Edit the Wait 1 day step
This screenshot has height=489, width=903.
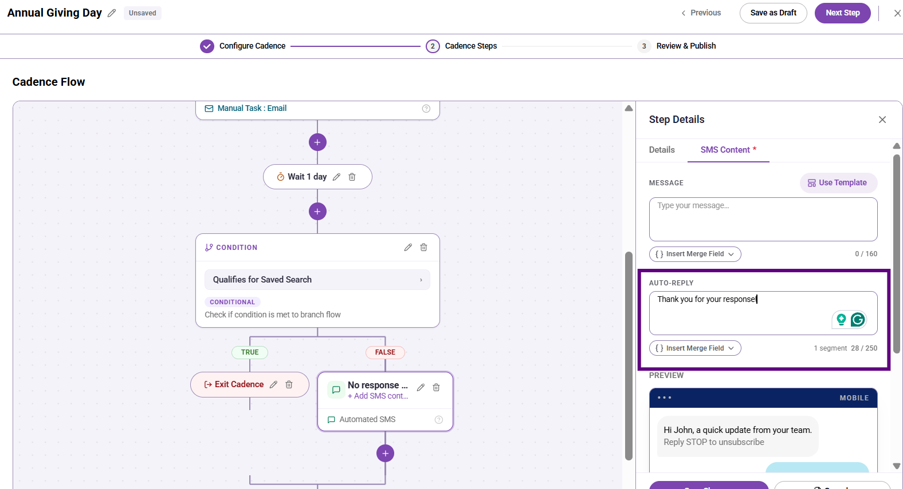(336, 177)
